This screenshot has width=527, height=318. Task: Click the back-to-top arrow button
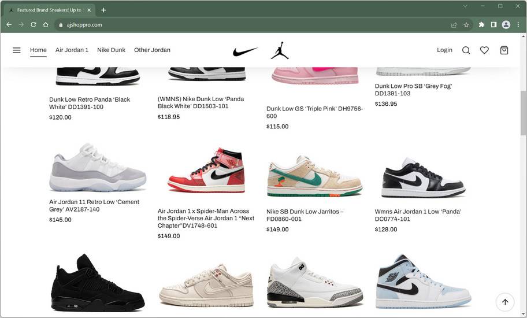coord(505,302)
